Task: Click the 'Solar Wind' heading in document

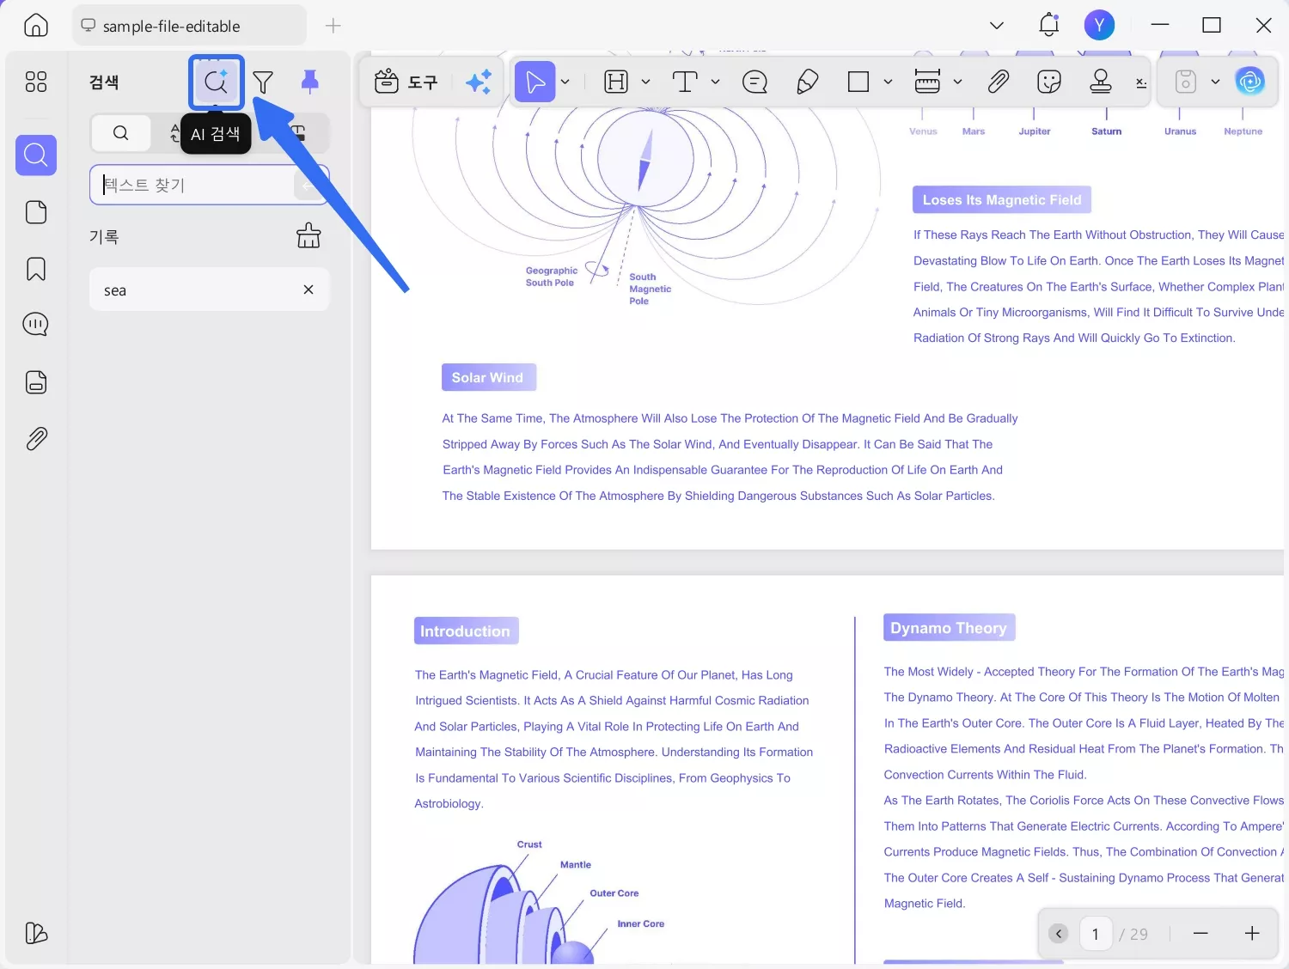Action: tap(488, 378)
